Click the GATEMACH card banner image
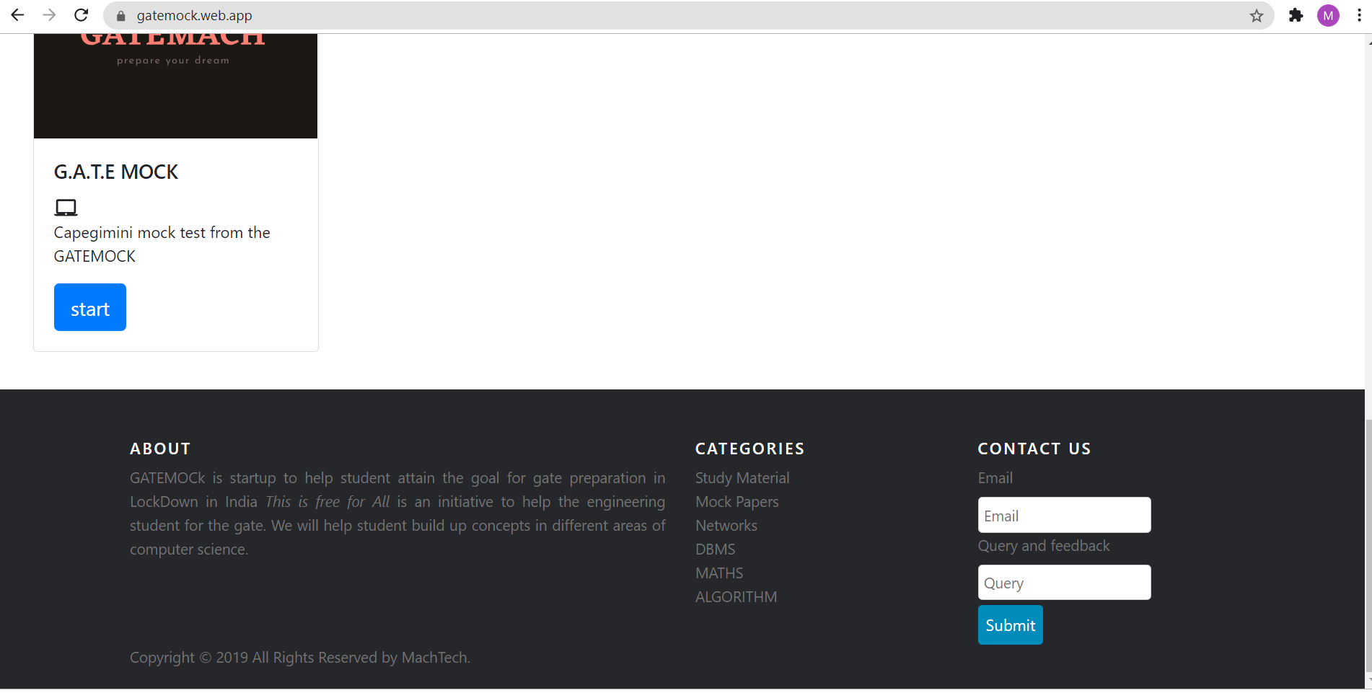This screenshot has height=693, width=1372. coord(175,85)
